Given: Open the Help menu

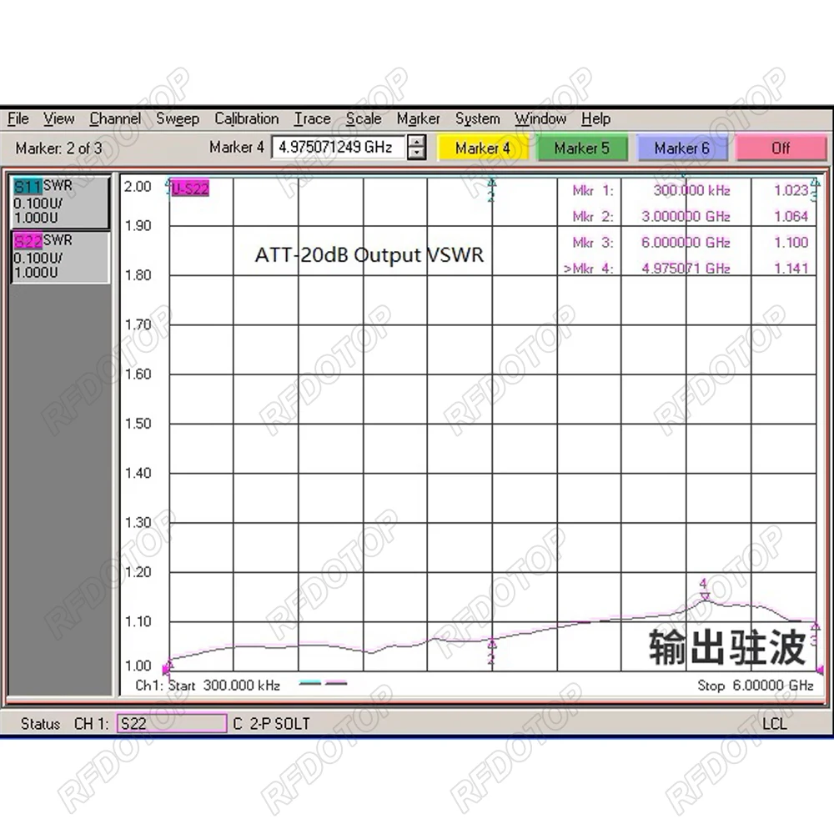Looking at the screenshot, I should 595,118.
